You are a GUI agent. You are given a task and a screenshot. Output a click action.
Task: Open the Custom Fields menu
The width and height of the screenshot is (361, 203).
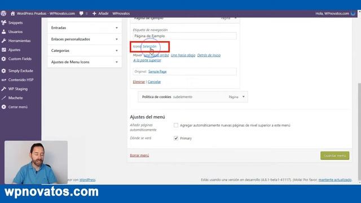[x=21, y=59]
